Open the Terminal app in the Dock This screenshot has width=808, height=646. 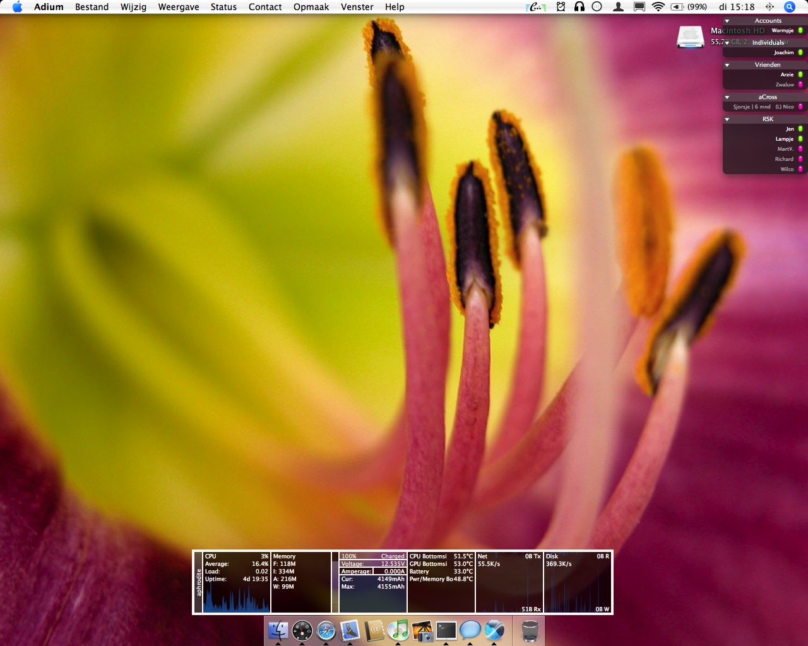pyautogui.click(x=446, y=630)
